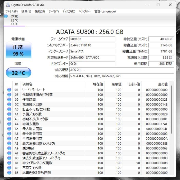
Task: Click status orb for row B1 総ウェアレベリング回数
Action: point(9,163)
